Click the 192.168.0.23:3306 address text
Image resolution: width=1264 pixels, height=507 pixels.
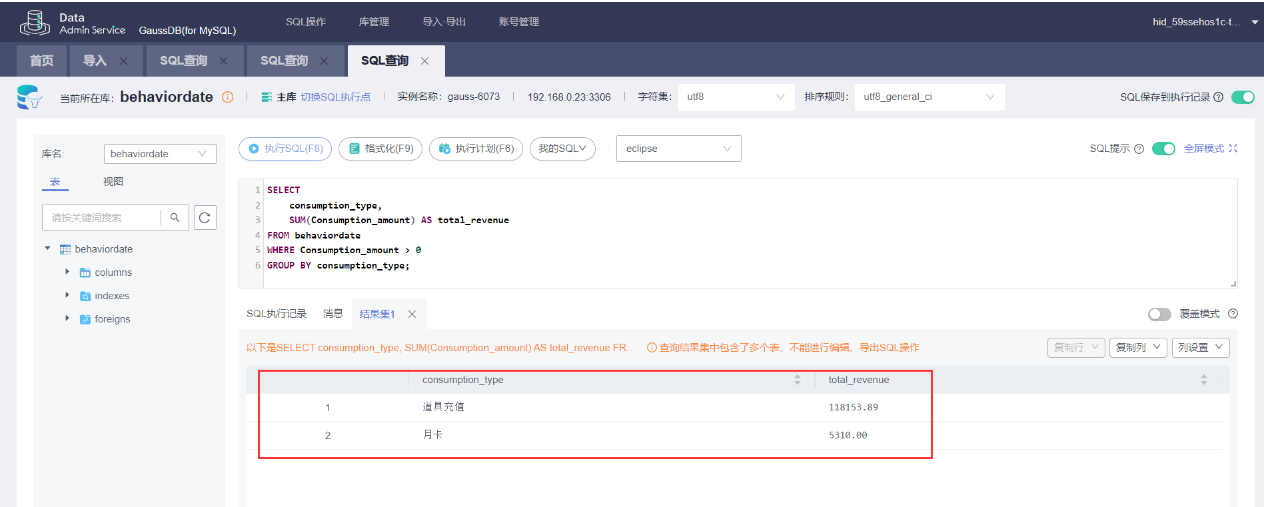569,97
